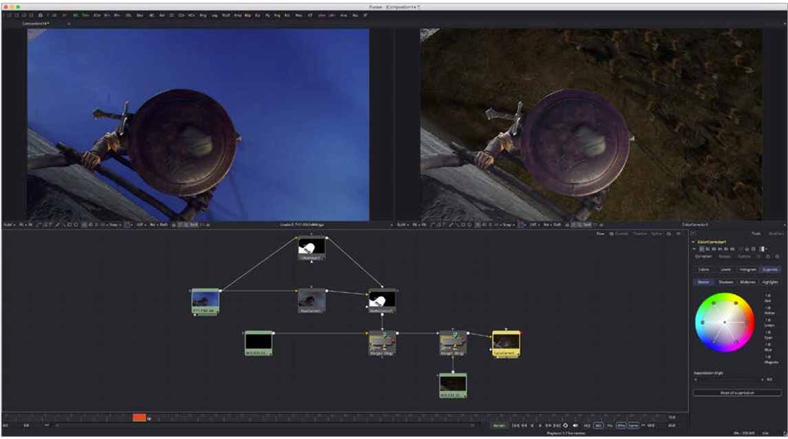Toggle the MB motion blur button
The width and height of the screenshot is (788, 439).
click(x=598, y=425)
